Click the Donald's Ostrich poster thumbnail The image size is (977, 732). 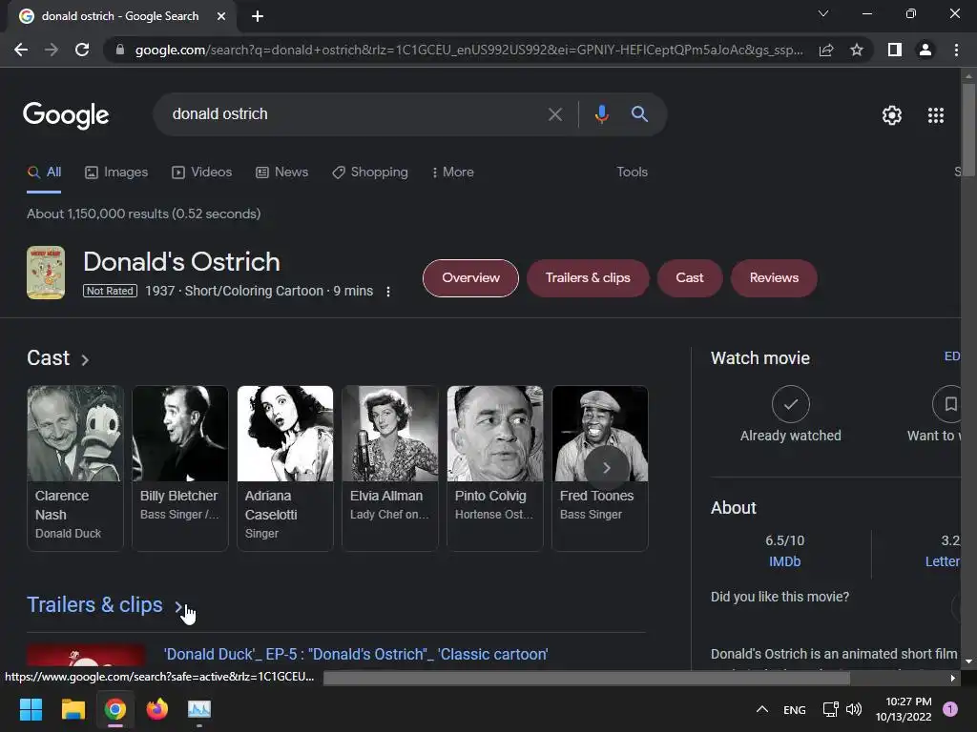point(46,273)
